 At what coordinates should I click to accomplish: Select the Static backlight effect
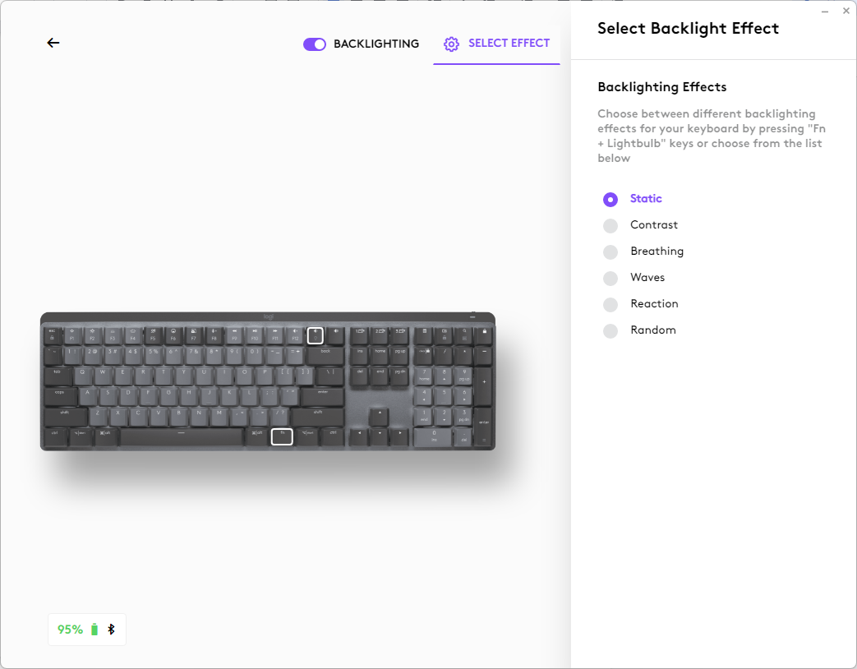[x=610, y=200]
